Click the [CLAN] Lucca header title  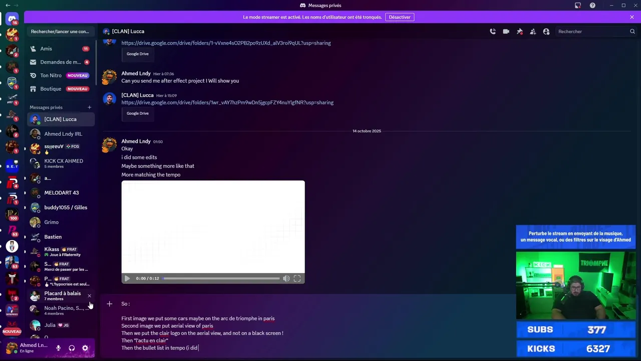click(128, 32)
